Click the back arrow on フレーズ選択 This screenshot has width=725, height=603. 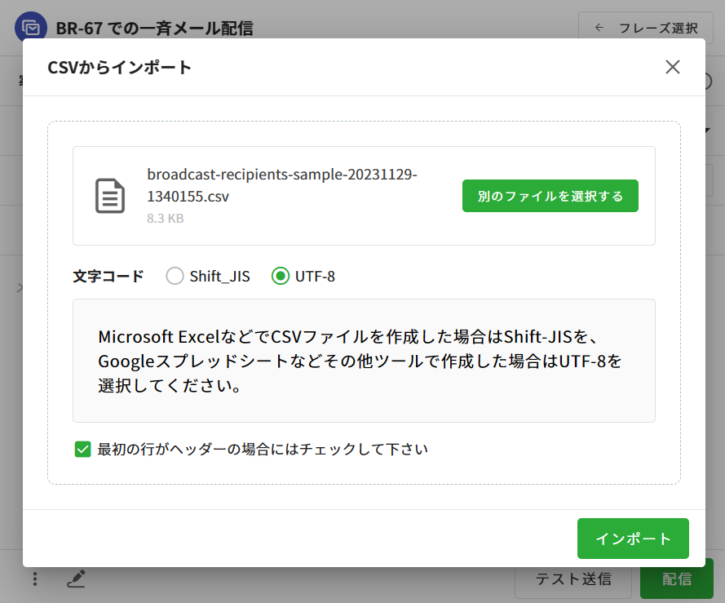[599, 28]
